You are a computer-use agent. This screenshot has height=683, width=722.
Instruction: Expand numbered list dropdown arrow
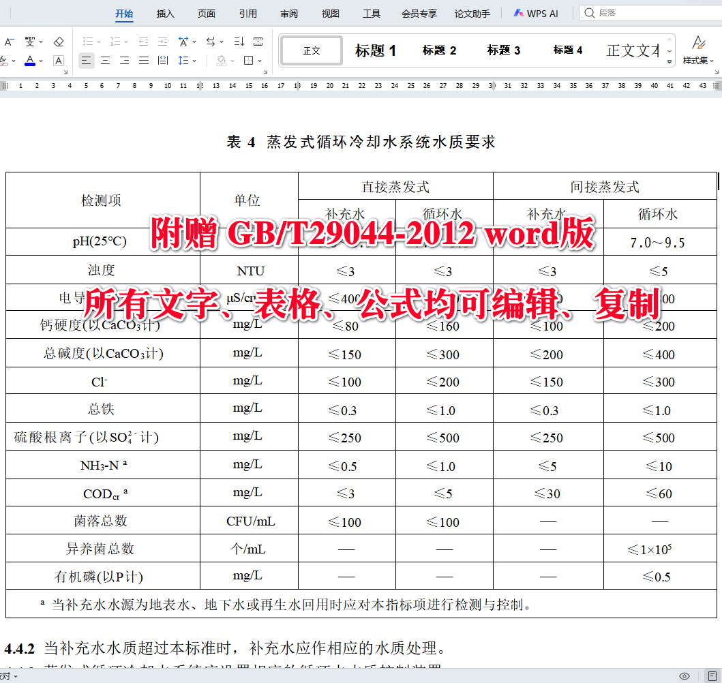point(126,42)
